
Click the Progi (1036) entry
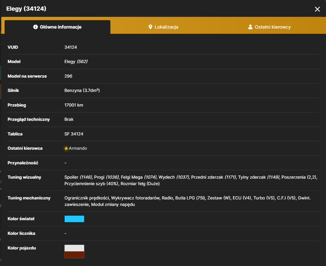tap(106, 177)
